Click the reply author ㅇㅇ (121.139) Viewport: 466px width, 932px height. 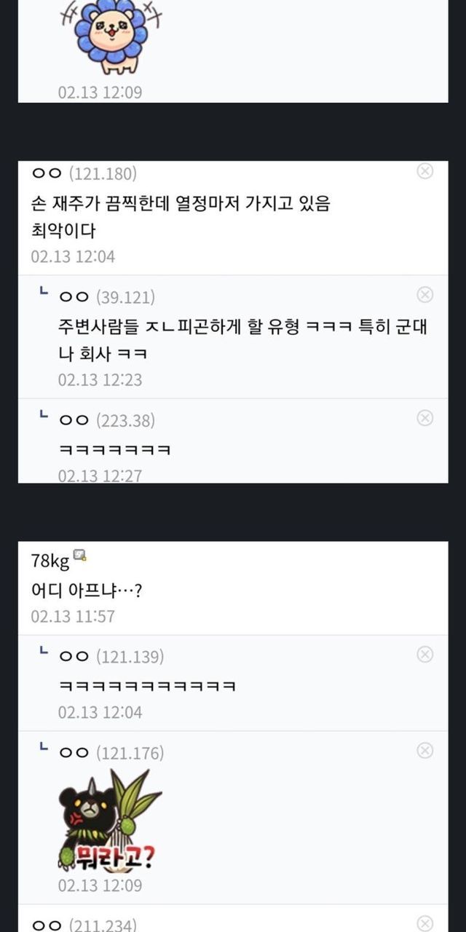(x=111, y=657)
